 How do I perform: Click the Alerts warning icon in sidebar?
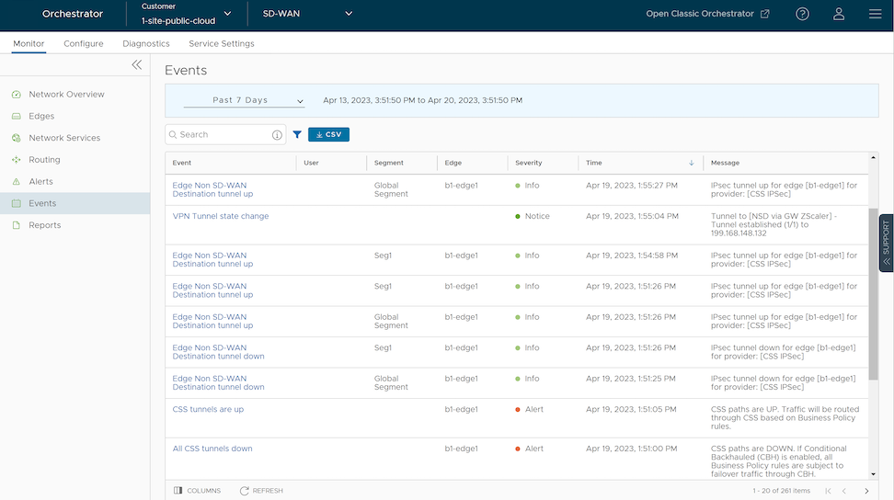pyautogui.click(x=16, y=182)
